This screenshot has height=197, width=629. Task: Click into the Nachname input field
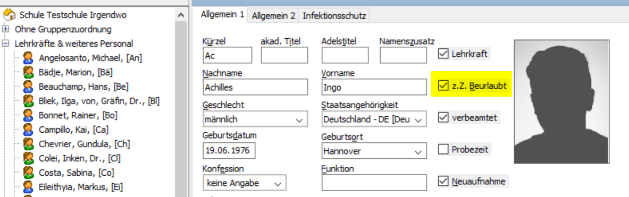point(255,87)
